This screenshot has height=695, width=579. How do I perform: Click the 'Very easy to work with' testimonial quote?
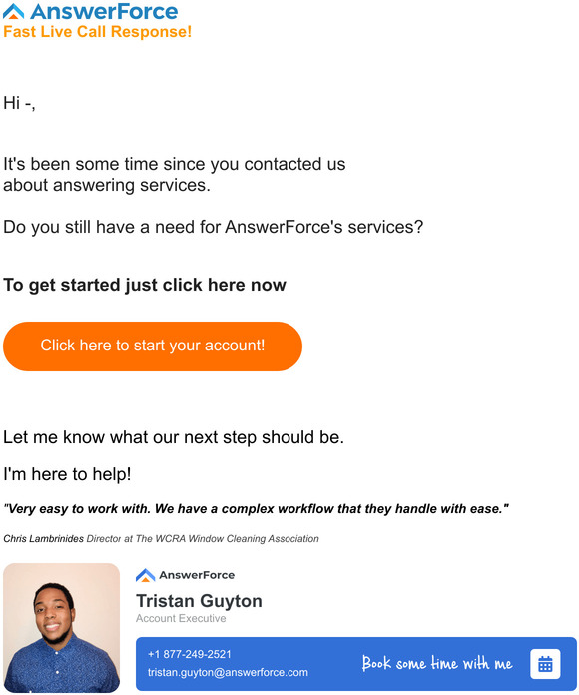coord(256,509)
